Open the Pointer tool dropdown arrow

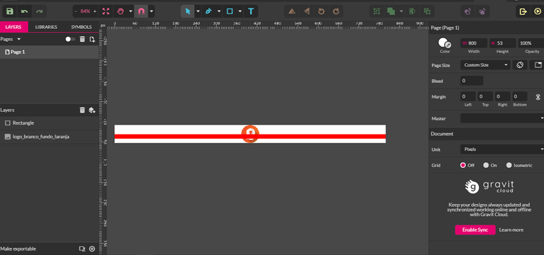click(x=198, y=11)
